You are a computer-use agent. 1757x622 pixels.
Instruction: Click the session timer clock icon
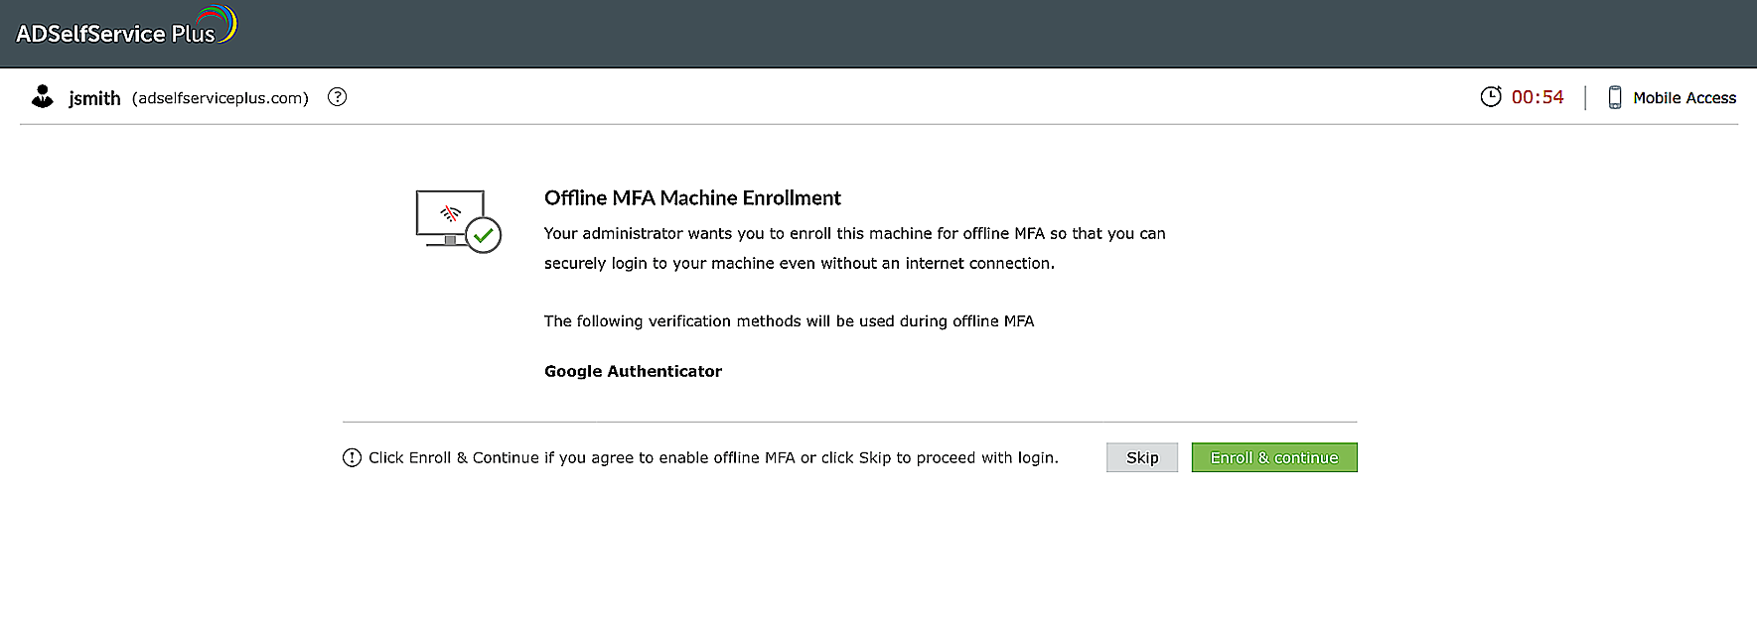coord(1491,96)
